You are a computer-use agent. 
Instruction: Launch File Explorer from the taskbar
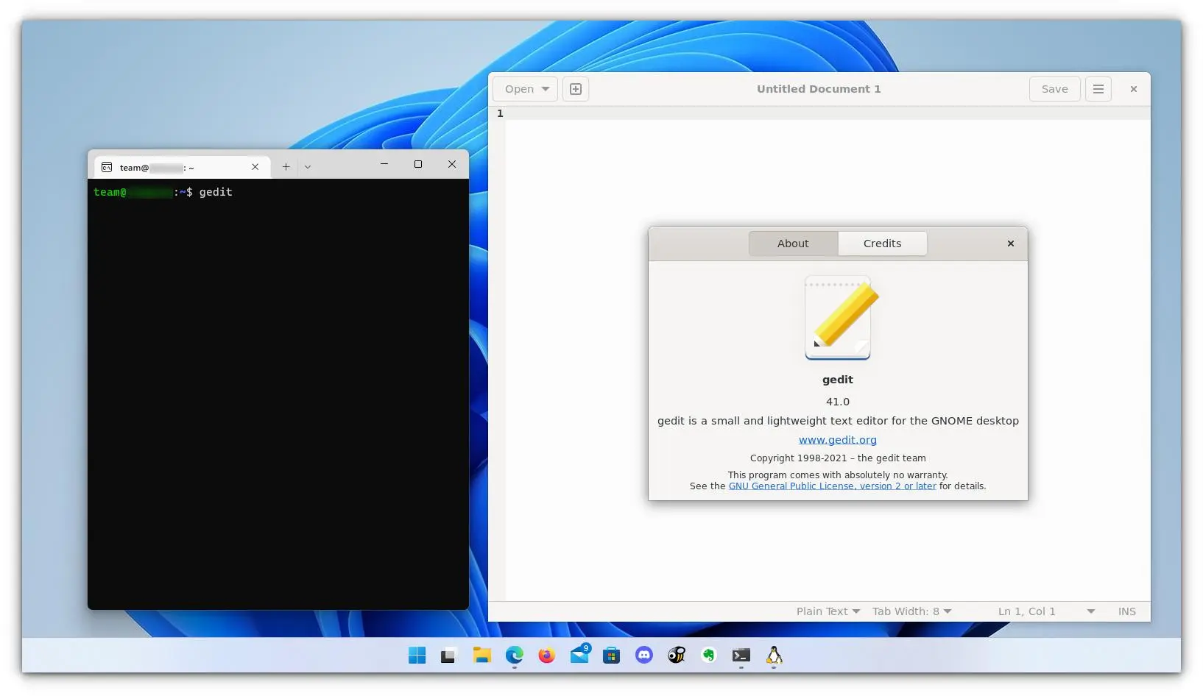click(482, 656)
